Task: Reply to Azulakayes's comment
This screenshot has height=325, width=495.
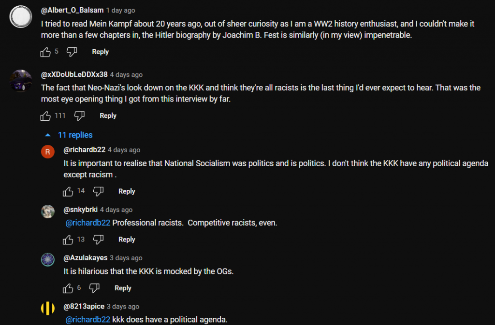Action: tap(123, 288)
